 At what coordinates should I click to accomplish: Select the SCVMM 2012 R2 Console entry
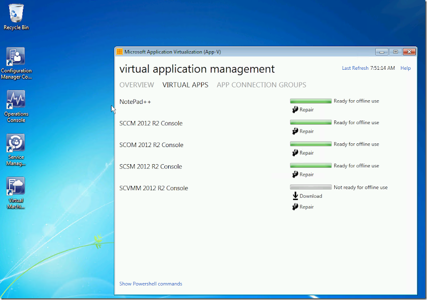point(154,188)
